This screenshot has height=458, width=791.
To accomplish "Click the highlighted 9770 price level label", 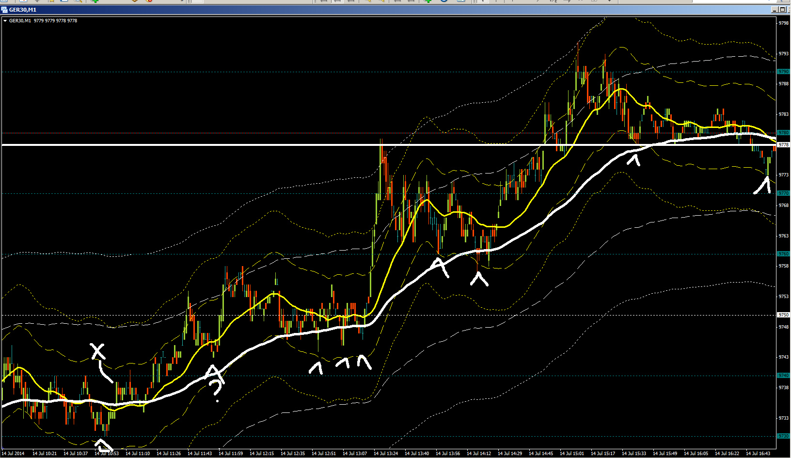I will tap(783, 193).
